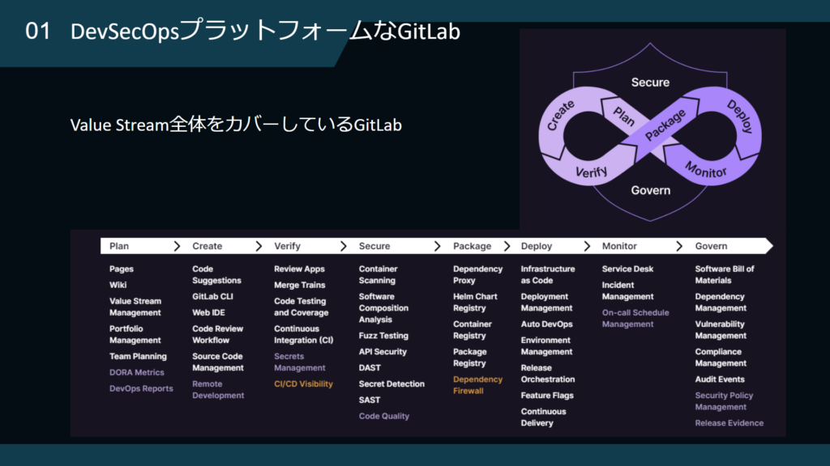Select "Wiki" in the Plan column

[x=118, y=285]
